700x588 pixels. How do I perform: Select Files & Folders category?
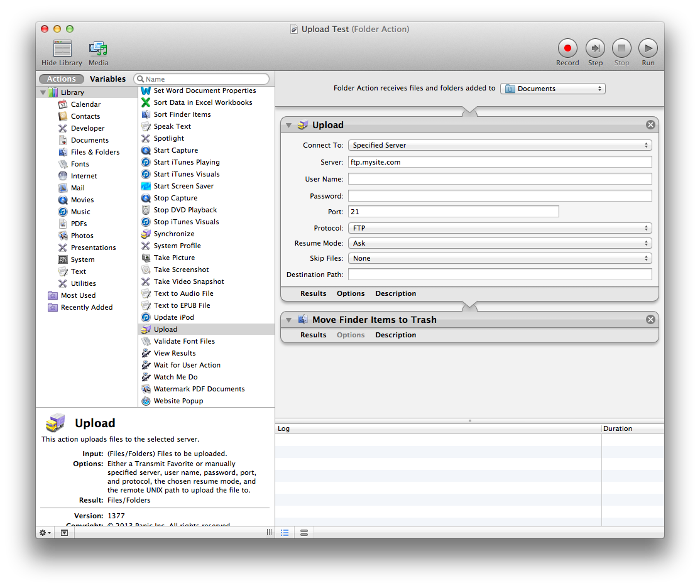95,152
